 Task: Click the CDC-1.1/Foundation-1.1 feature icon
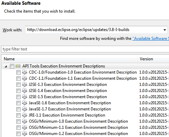[24, 78]
